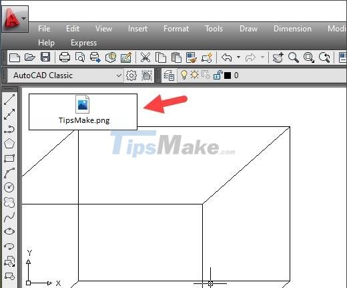Select the Polyline tool
347x288 pixels.
pyautogui.click(x=9, y=129)
